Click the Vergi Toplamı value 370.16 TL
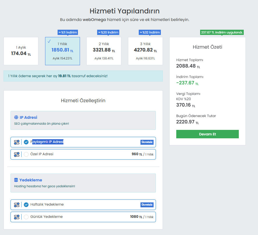Viewport: 258px width, 235px height. coord(186,105)
